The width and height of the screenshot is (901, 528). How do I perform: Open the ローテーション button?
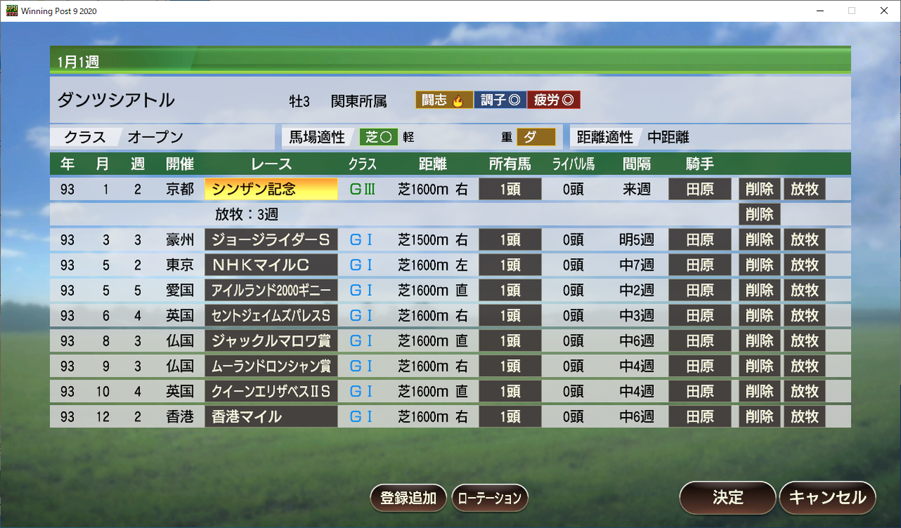point(489,498)
